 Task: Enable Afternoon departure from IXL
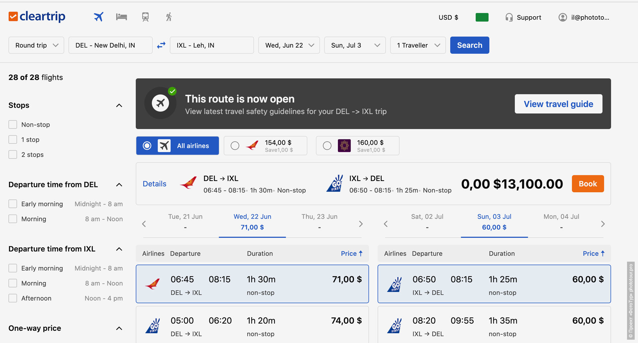point(13,298)
